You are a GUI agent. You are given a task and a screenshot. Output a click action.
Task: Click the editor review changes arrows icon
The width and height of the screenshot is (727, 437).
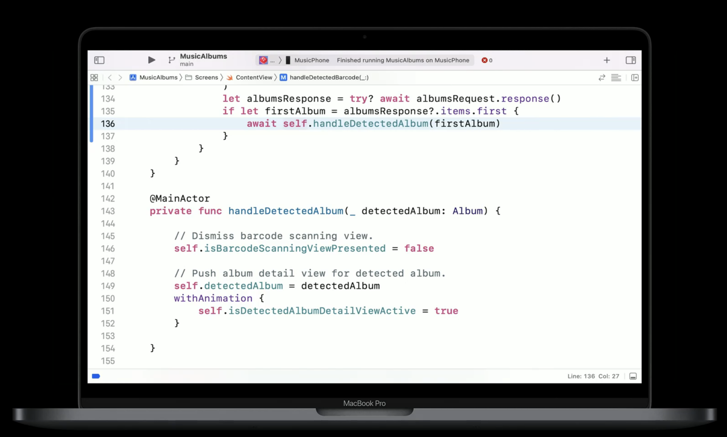pyautogui.click(x=602, y=78)
